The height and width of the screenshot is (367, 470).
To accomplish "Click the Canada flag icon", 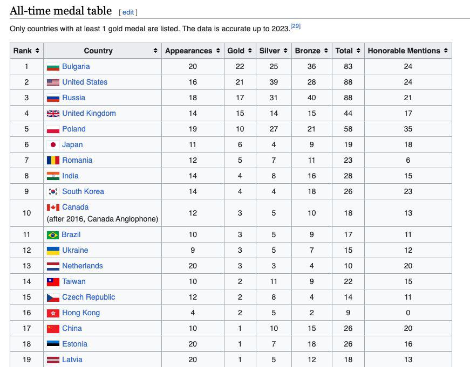I will (x=53, y=207).
